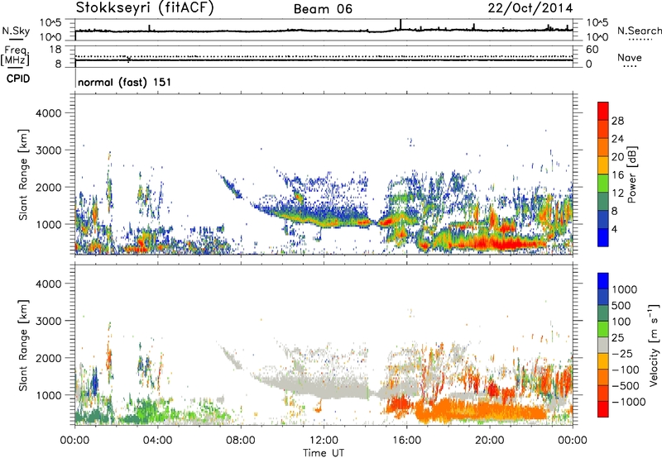Image resolution: width=662 pixels, height=458 pixels.
Task: Click the 'Slant Range [km]' label of power panel
Action: [x=23, y=174]
